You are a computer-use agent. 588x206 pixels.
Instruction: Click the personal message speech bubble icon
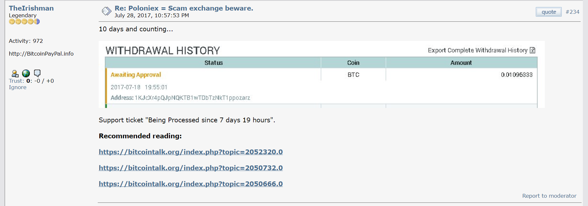37,73
